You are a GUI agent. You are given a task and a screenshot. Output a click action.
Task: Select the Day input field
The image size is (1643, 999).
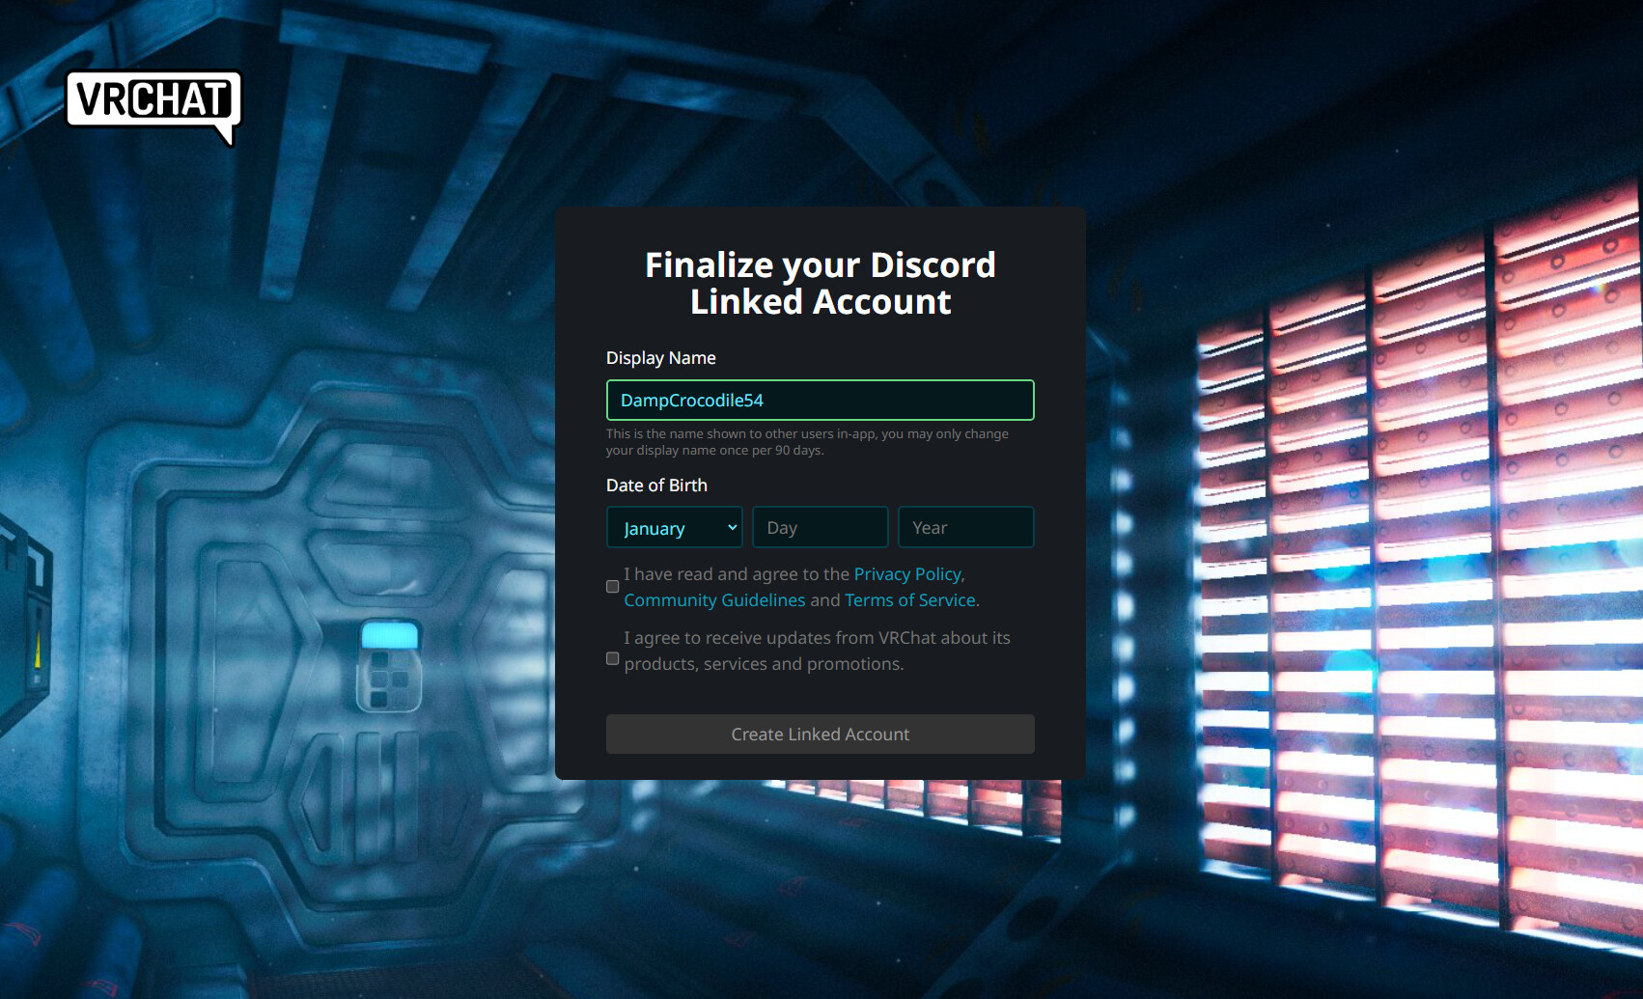(x=820, y=527)
